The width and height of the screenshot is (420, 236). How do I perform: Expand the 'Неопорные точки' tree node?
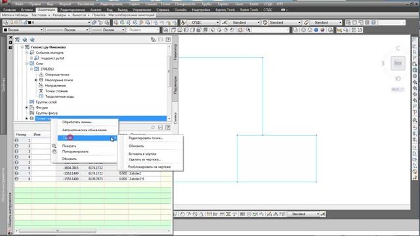point(36,80)
